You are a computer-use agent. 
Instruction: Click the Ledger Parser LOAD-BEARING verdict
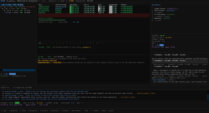point(127,7)
